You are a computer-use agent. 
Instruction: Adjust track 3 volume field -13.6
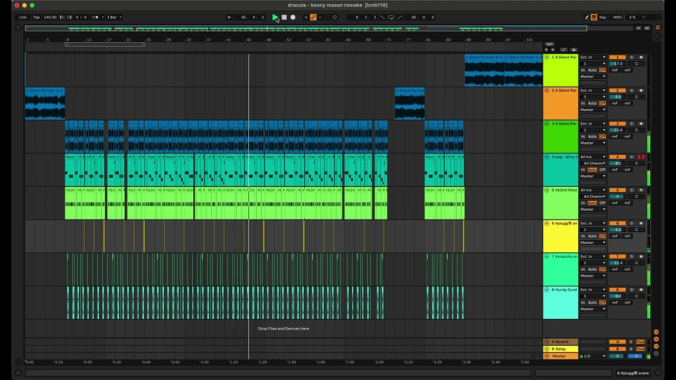[617, 130]
